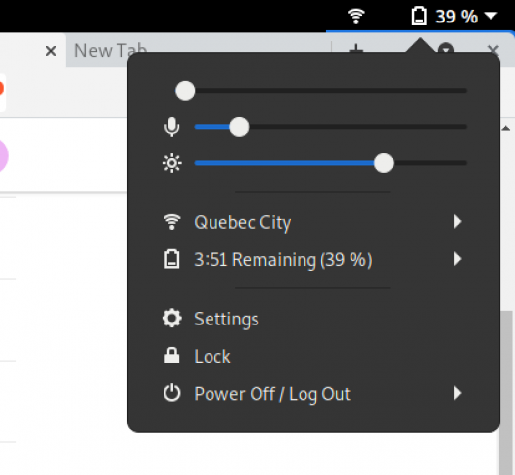Image resolution: width=515 pixels, height=475 pixels.
Task: Expand the battery Remaining submenu arrow
Action: point(458,259)
